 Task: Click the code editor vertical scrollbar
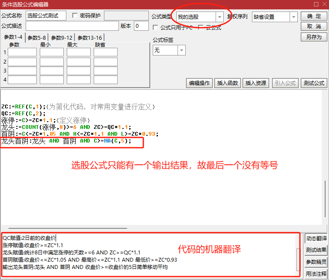point(325,199)
